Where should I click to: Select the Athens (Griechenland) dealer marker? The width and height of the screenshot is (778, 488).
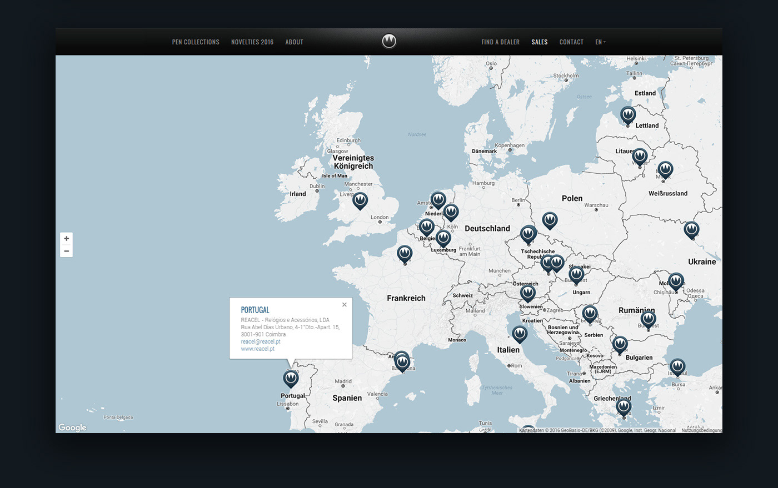624,407
